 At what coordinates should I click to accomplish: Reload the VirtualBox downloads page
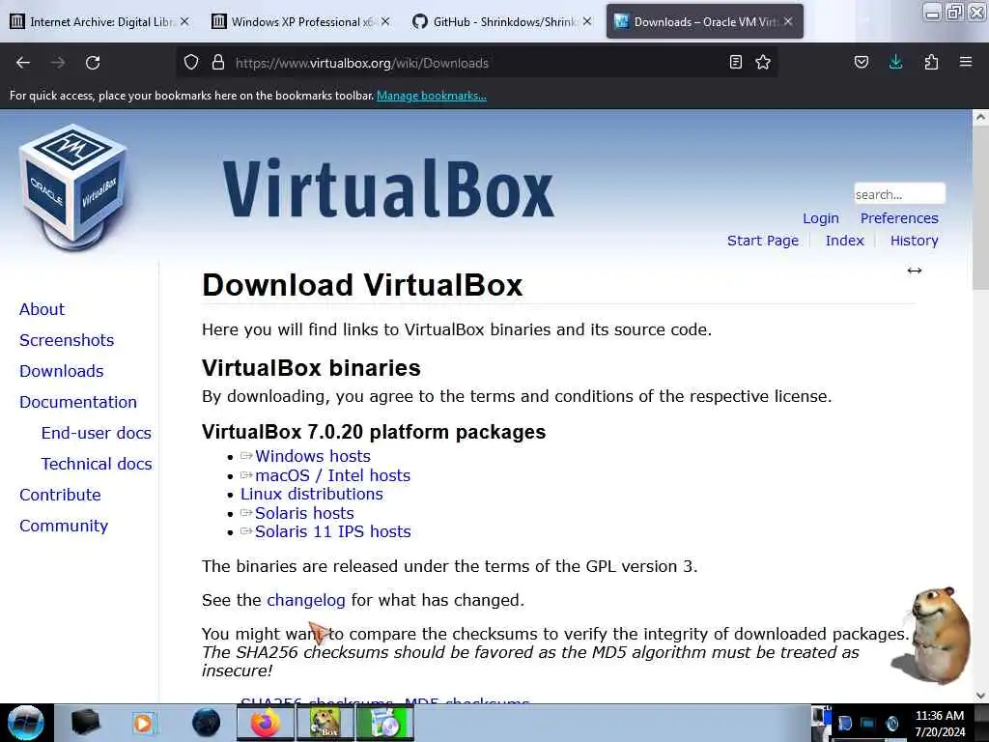coord(93,63)
